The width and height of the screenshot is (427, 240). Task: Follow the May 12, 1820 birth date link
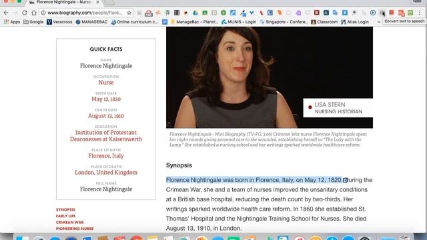(106, 99)
